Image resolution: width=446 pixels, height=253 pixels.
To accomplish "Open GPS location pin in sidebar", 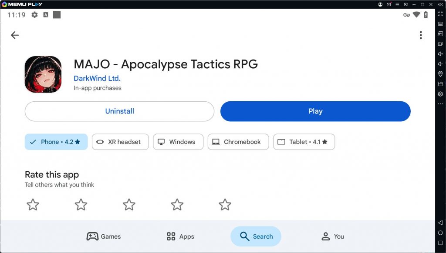I will click(440, 74).
